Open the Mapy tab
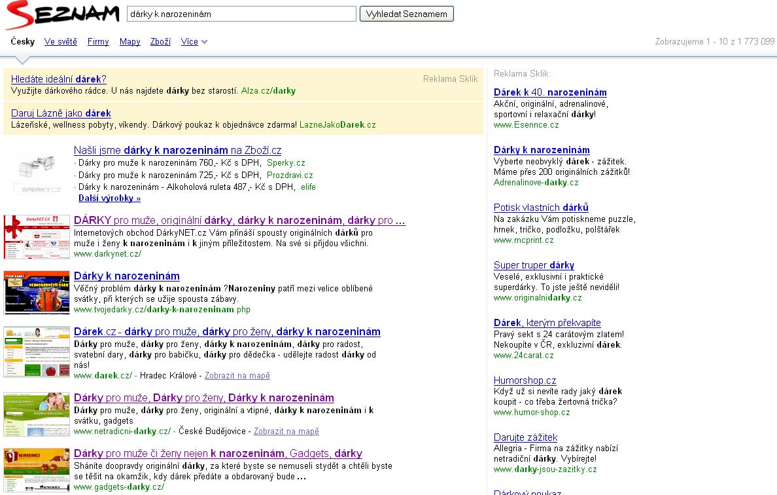 tap(130, 42)
